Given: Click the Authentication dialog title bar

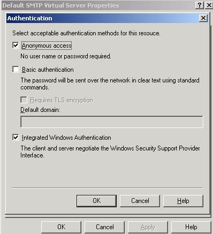Looking at the screenshot, I should coord(103,18).
